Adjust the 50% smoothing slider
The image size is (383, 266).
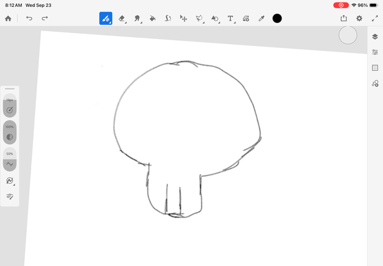(x=10, y=159)
